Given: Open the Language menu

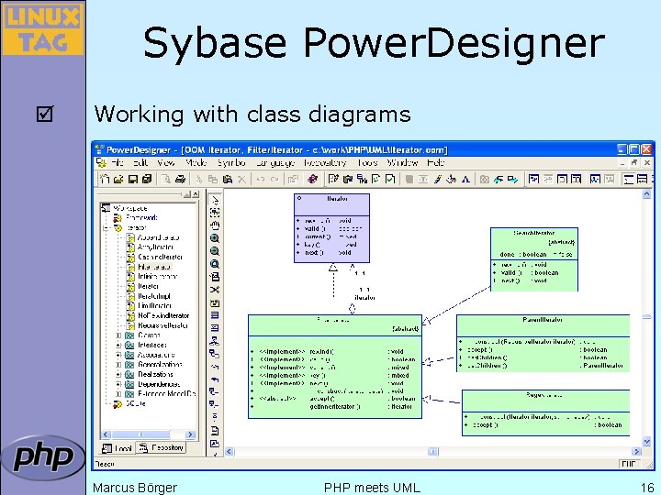Looking at the screenshot, I should pos(274,163).
